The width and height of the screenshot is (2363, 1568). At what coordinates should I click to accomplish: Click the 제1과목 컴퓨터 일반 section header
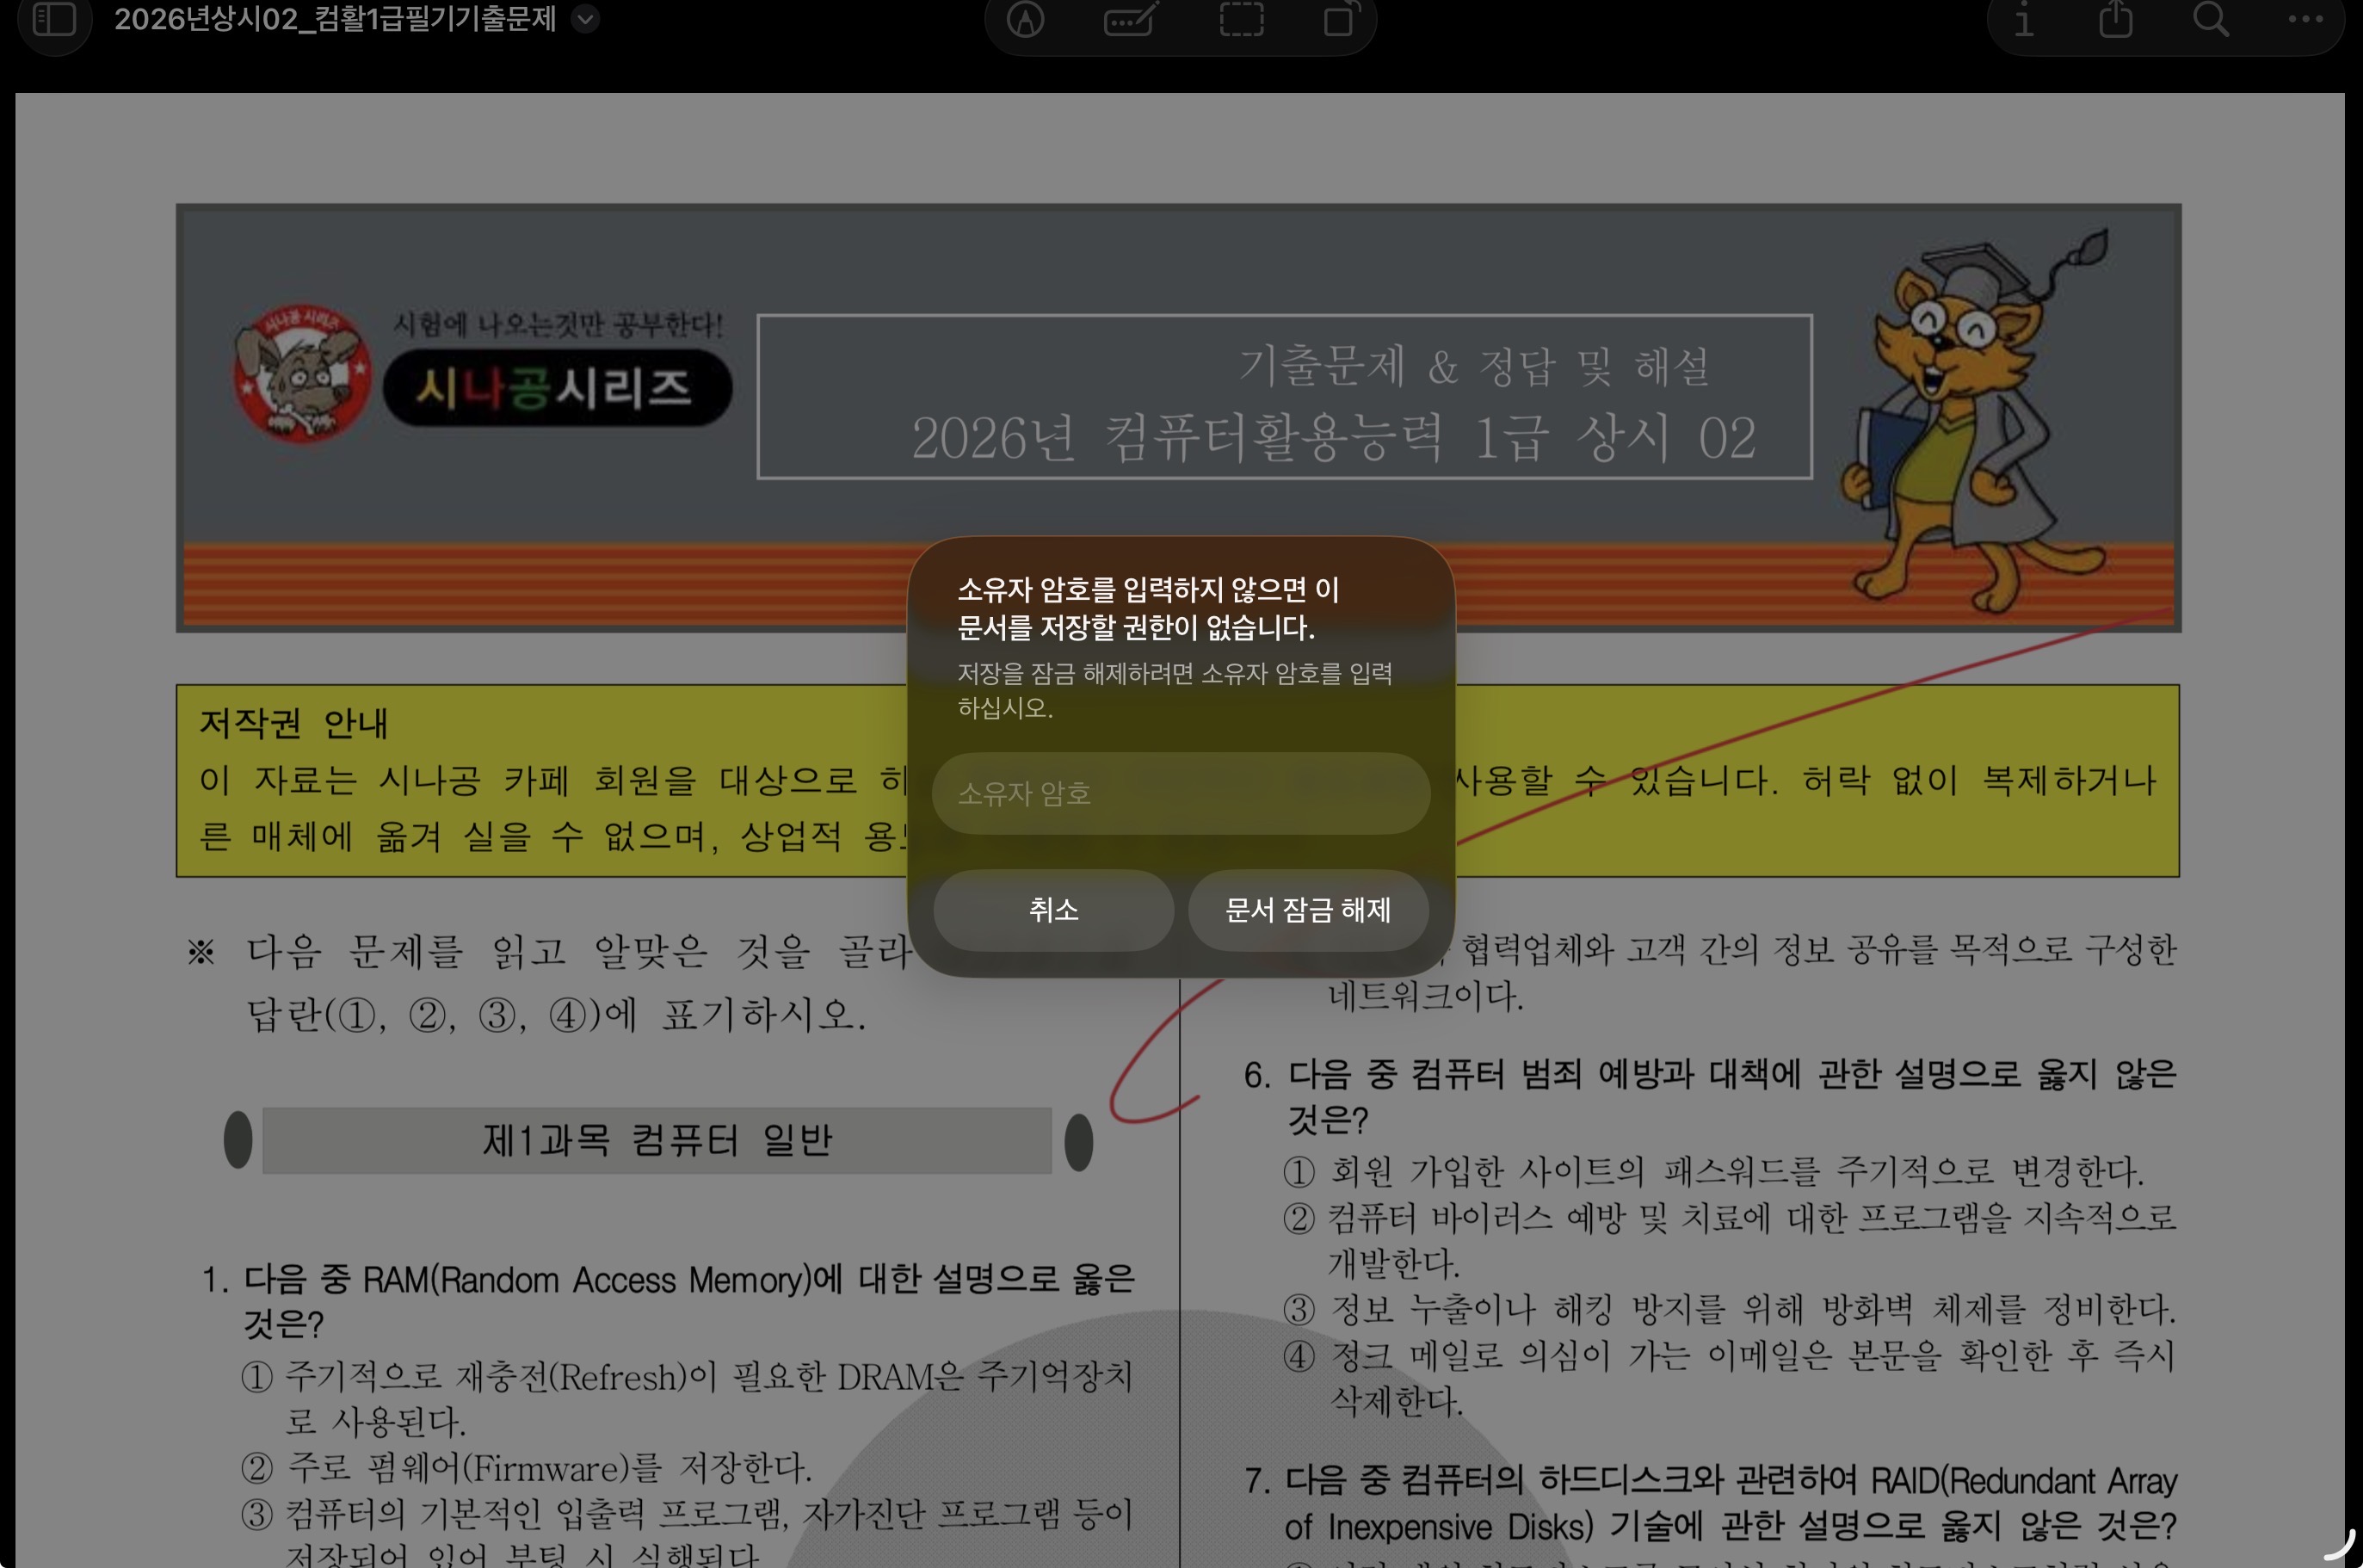(x=657, y=1140)
